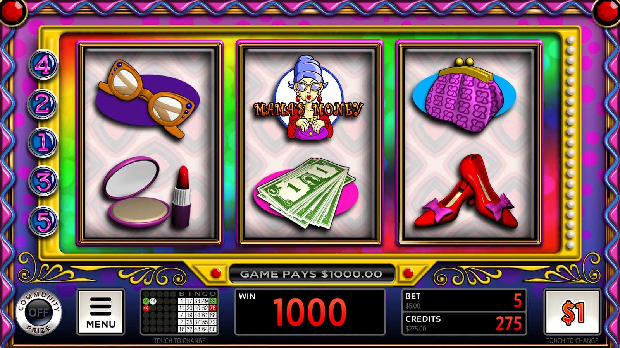Click the WIN 1000 display
620x348 pixels.
coord(310,312)
